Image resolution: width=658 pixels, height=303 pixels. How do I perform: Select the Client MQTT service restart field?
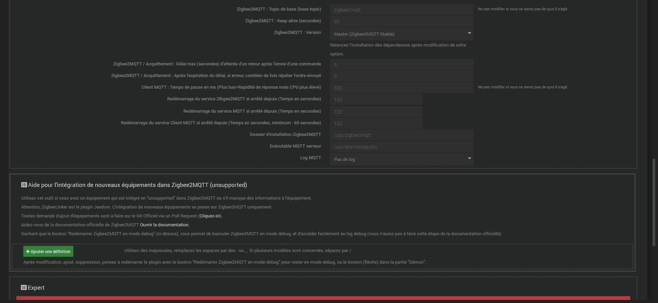tap(376, 124)
